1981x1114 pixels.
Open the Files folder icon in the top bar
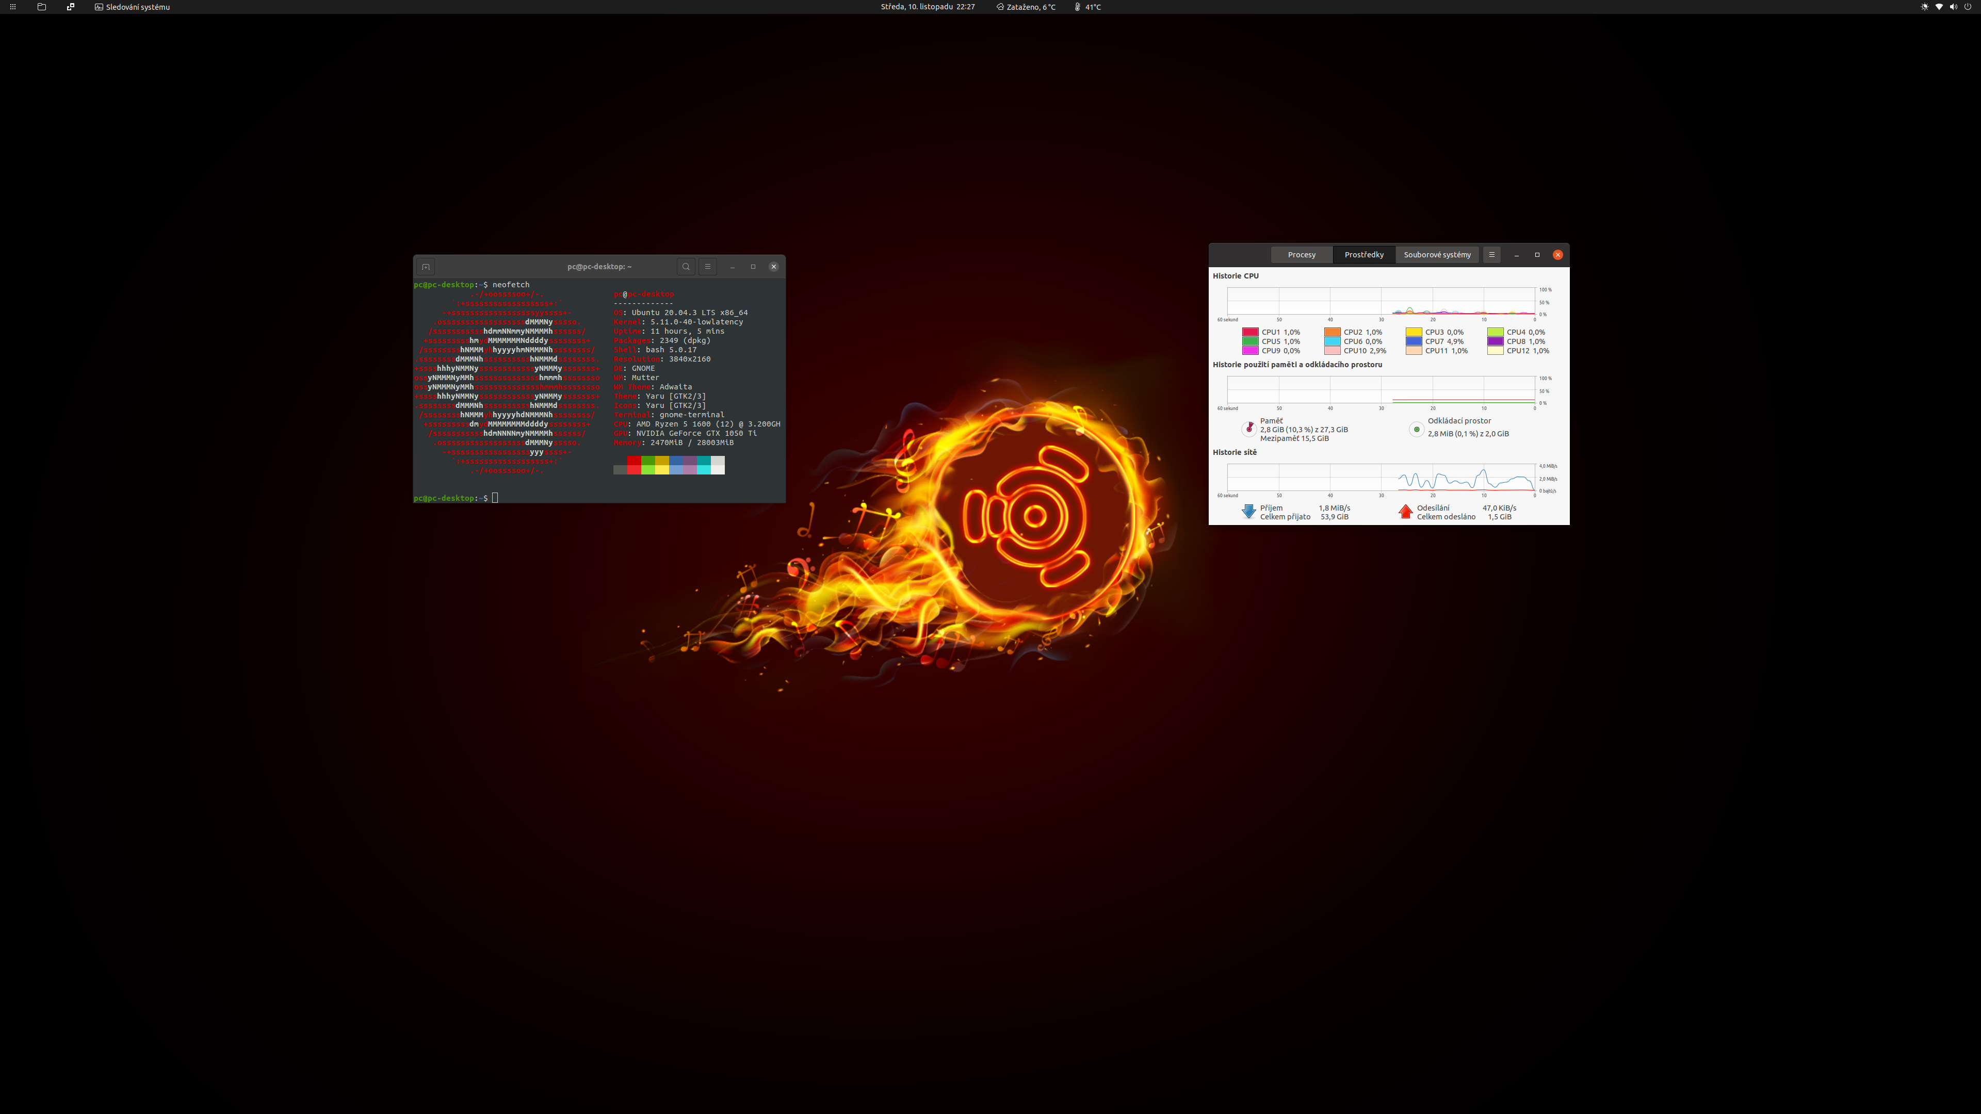point(41,7)
